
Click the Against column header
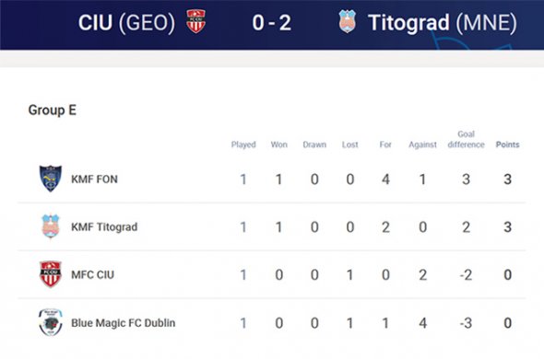[422, 145]
